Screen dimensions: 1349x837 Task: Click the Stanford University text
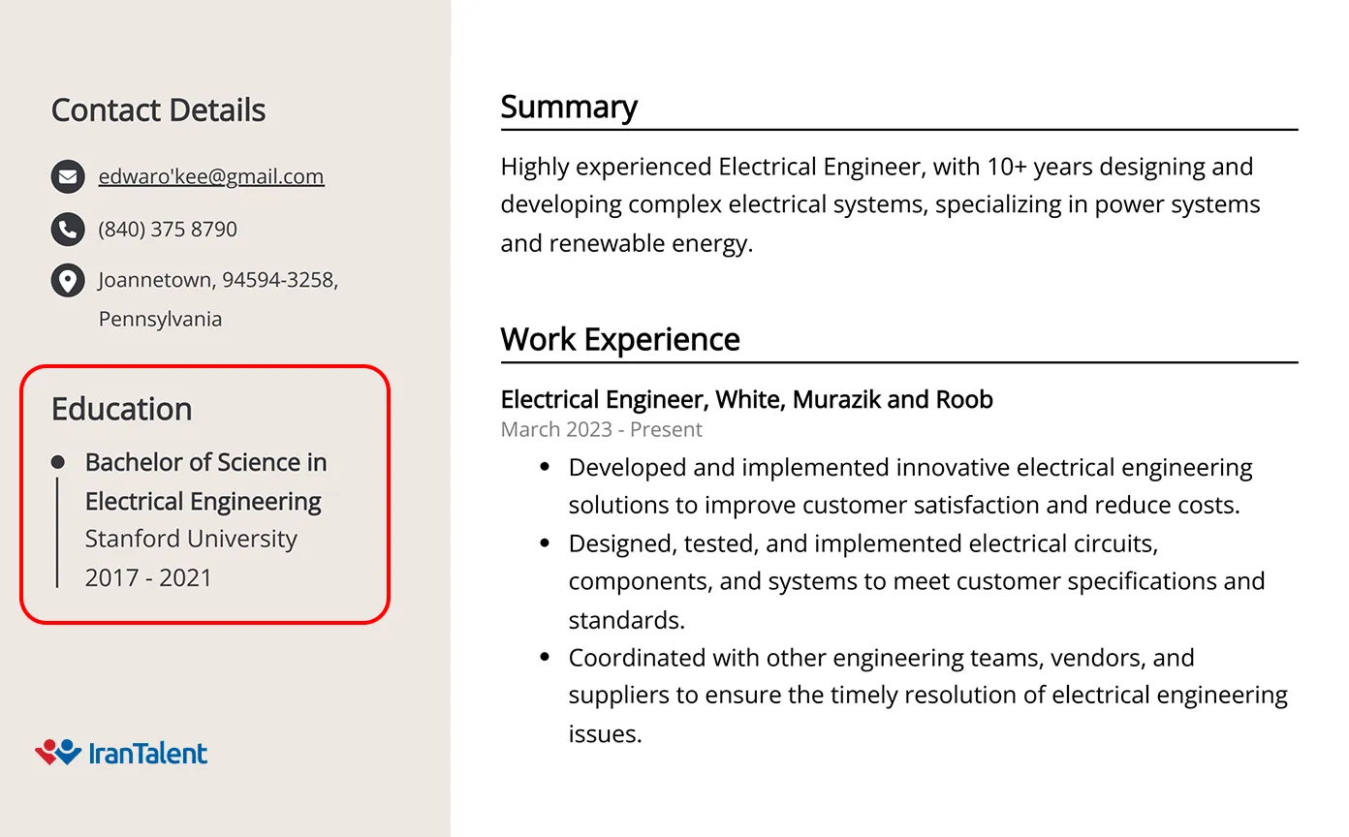pos(191,539)
